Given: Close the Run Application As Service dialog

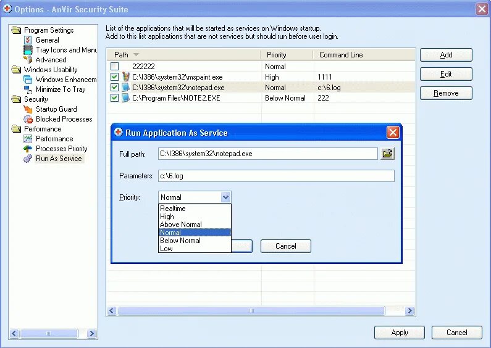Looking at the screenshot, I should pos(393,133).
